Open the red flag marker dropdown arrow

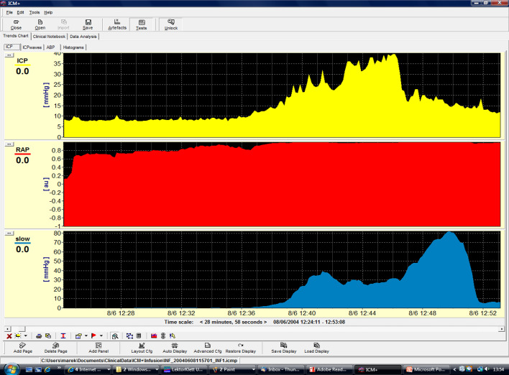pos(102,335)
